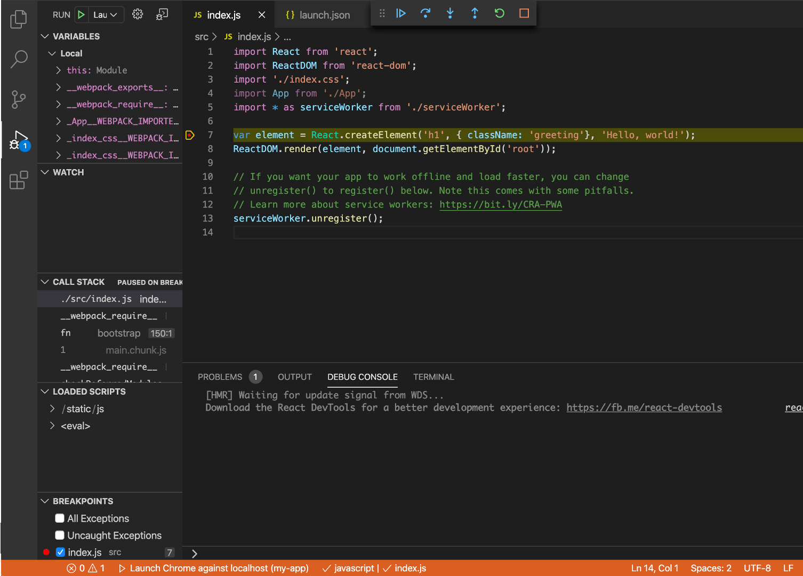
Task: Switch to the launch.json tab
Action: pos(320,15)
